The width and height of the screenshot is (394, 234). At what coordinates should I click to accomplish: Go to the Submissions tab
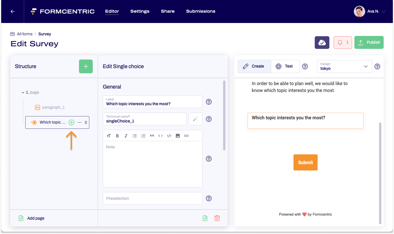pos(200,11)
